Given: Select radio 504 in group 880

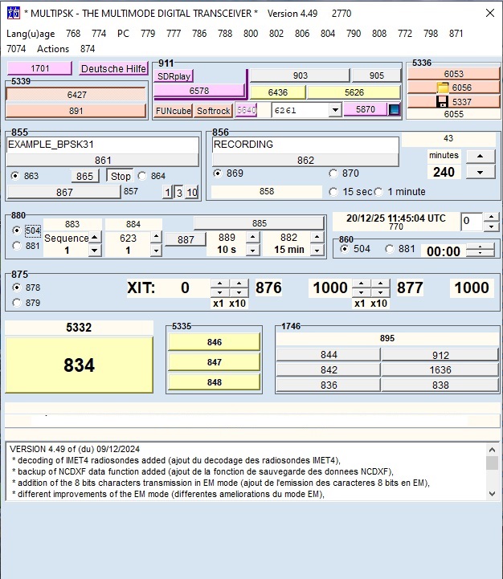Looking at the screenshot, I should coord(17,230).
